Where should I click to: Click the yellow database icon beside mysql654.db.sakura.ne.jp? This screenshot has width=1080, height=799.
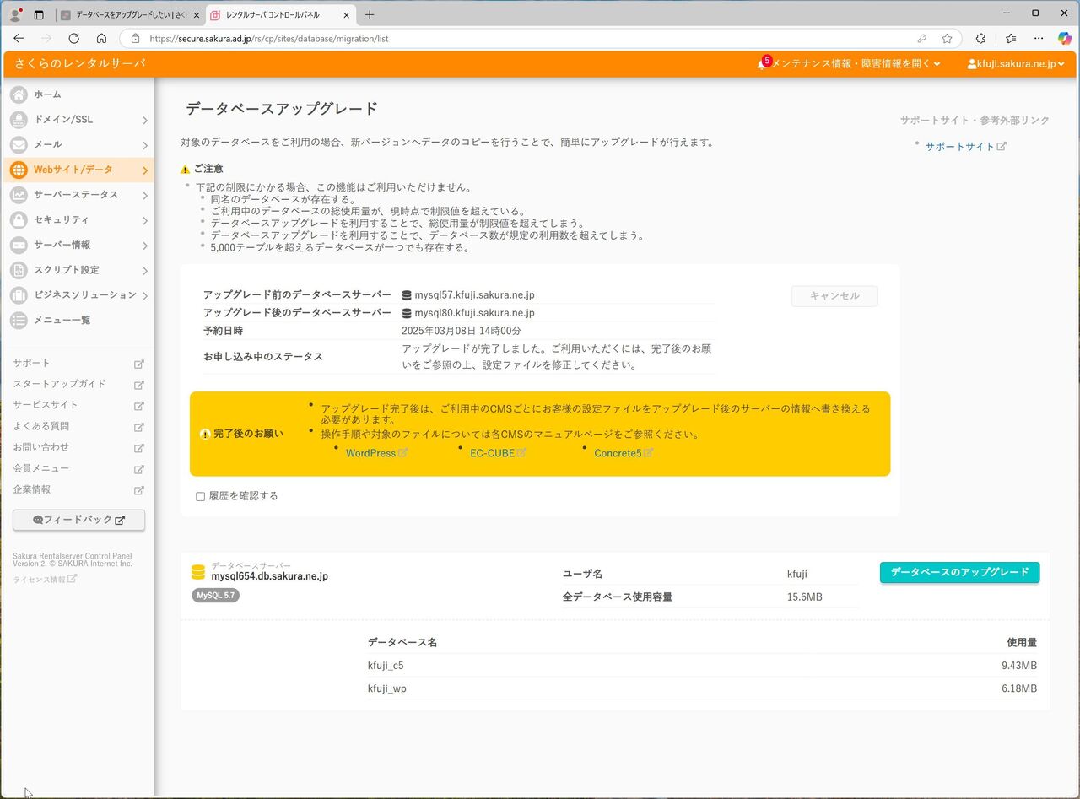click(x=198, y=572)
